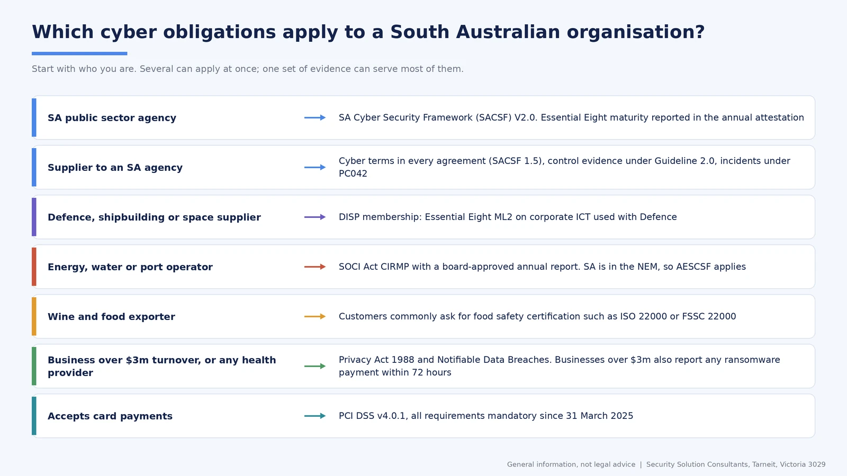This screenshot has height=476, width=847.
Task: Click the SACSF V2.0 Essential Eight description
Action: (x=571, y=117)
